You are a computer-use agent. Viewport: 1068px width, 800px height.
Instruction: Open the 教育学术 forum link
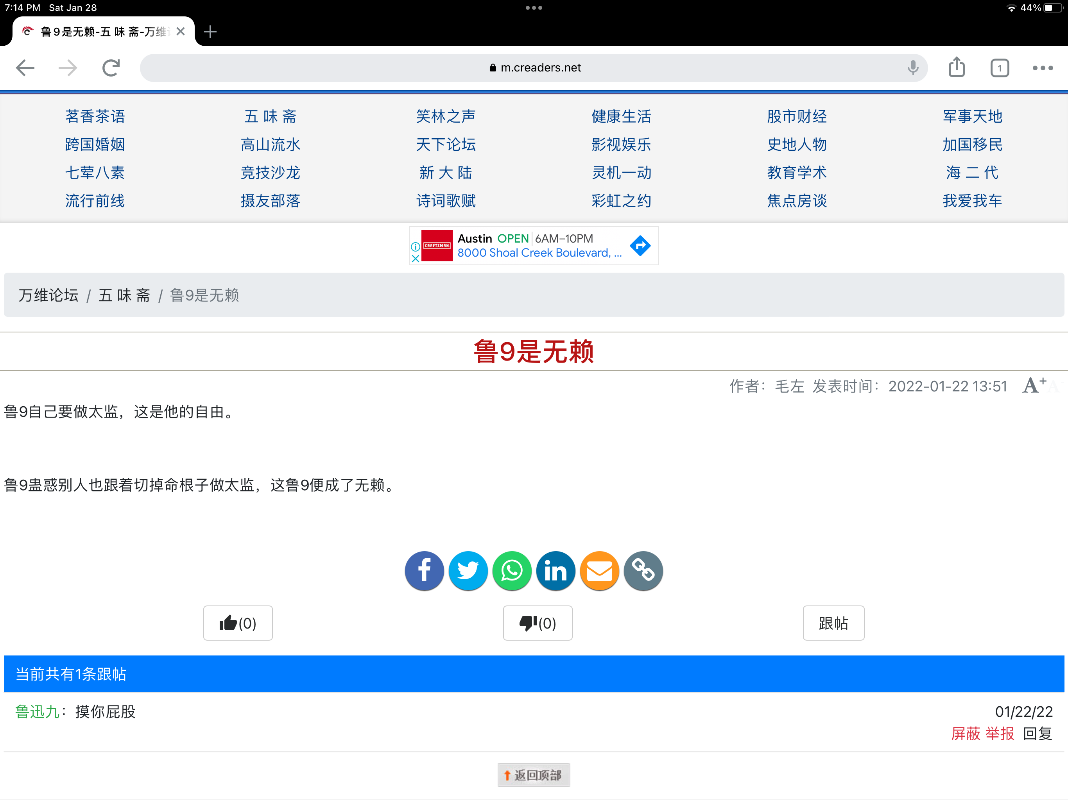click(797, 172)
